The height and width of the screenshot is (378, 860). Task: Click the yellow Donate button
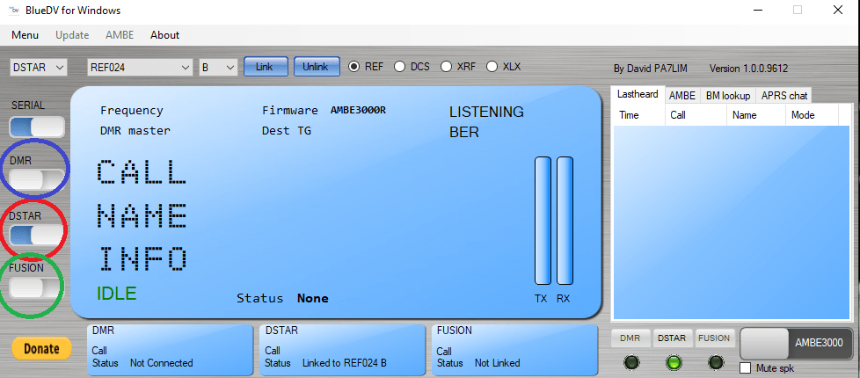click(41, 349)
